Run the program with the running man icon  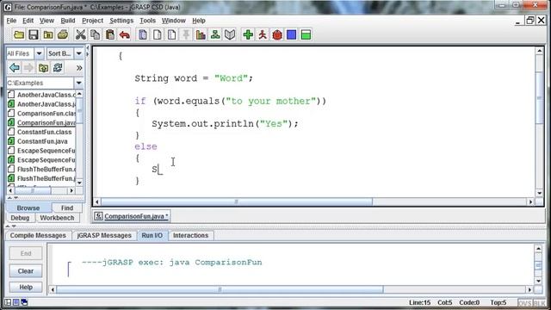coord(263,34)
